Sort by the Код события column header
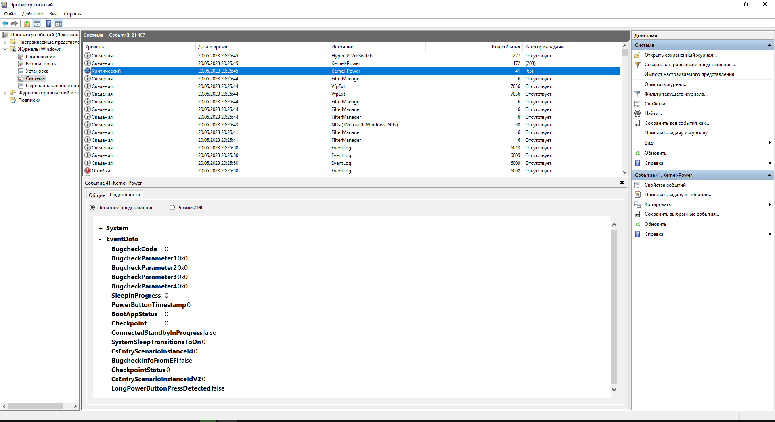The height and width of the screenshot is (422, 775). point(474,47)
